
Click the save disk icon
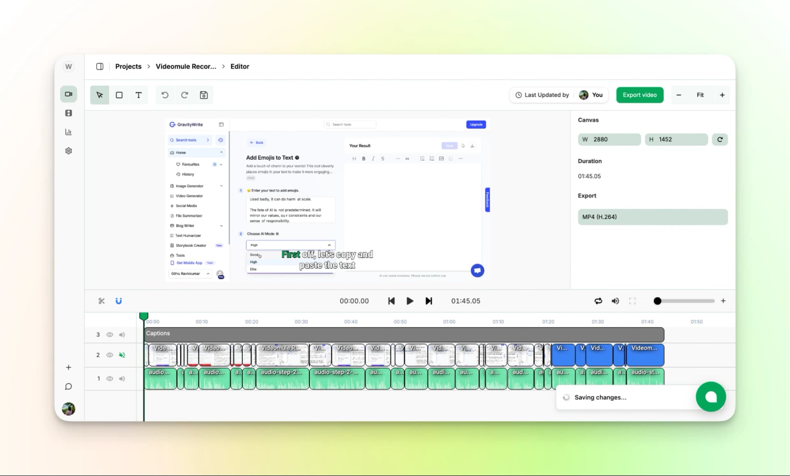(x=204, y=95)
